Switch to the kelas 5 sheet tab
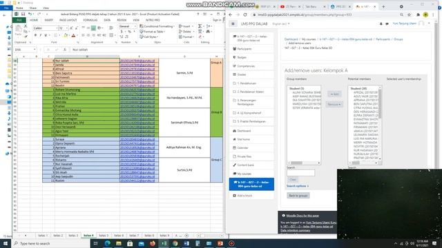The width and height of the screenshot is (442, 248). (104, 236)
